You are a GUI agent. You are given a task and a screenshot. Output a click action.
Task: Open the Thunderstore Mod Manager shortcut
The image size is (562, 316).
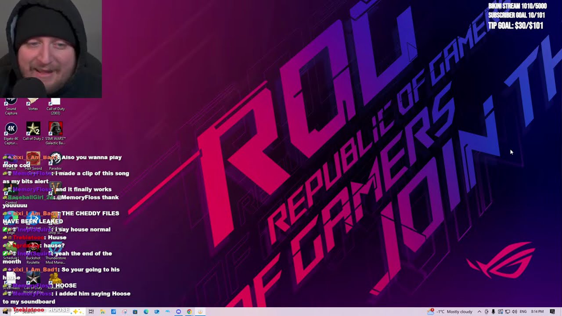click(x=55, y=253)
